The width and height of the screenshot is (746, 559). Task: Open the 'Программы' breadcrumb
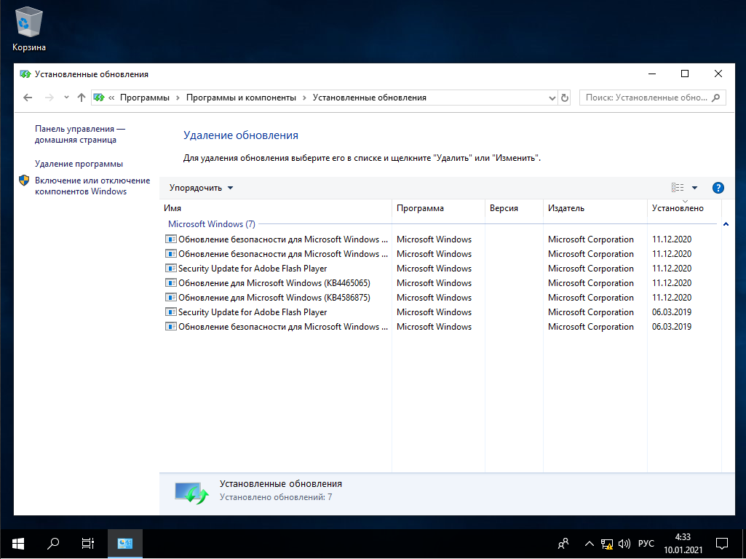[145, 98]
